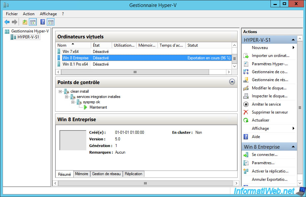
Task: Open the ? help menu
Action: tap(63, 14)
